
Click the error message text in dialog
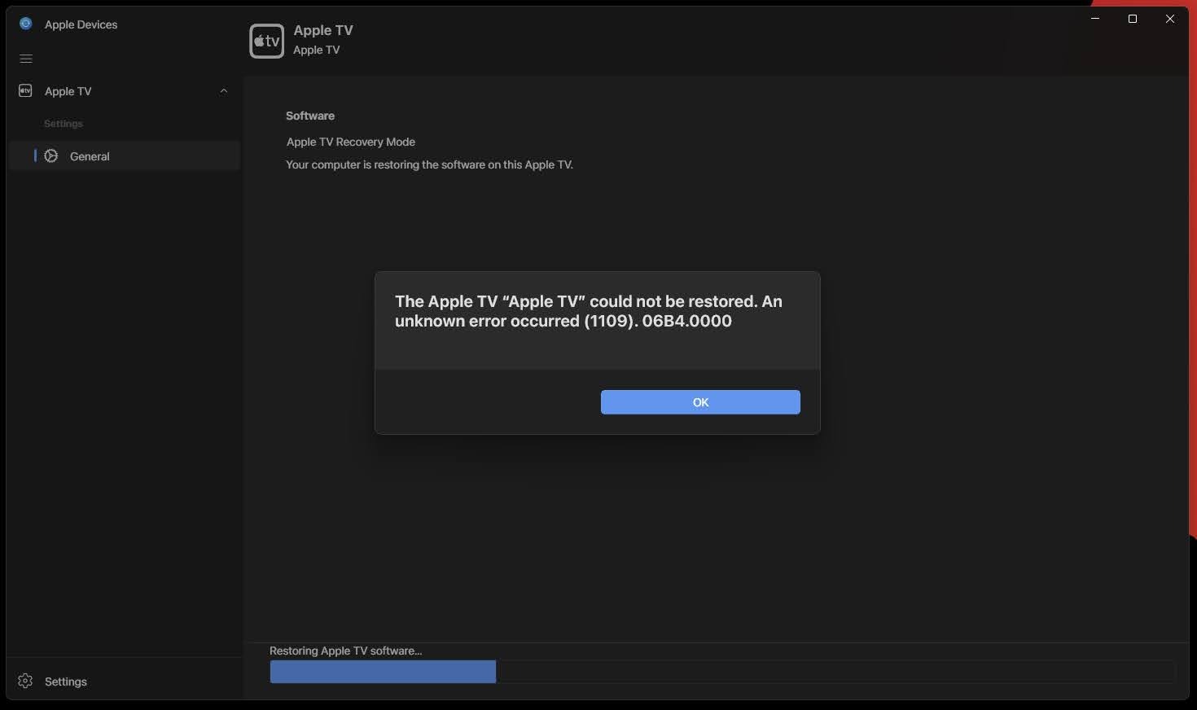click(589, 311)
